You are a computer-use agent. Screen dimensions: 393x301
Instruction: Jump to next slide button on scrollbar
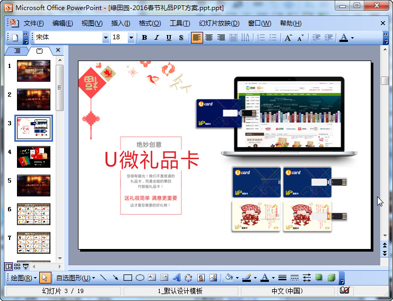385,254
